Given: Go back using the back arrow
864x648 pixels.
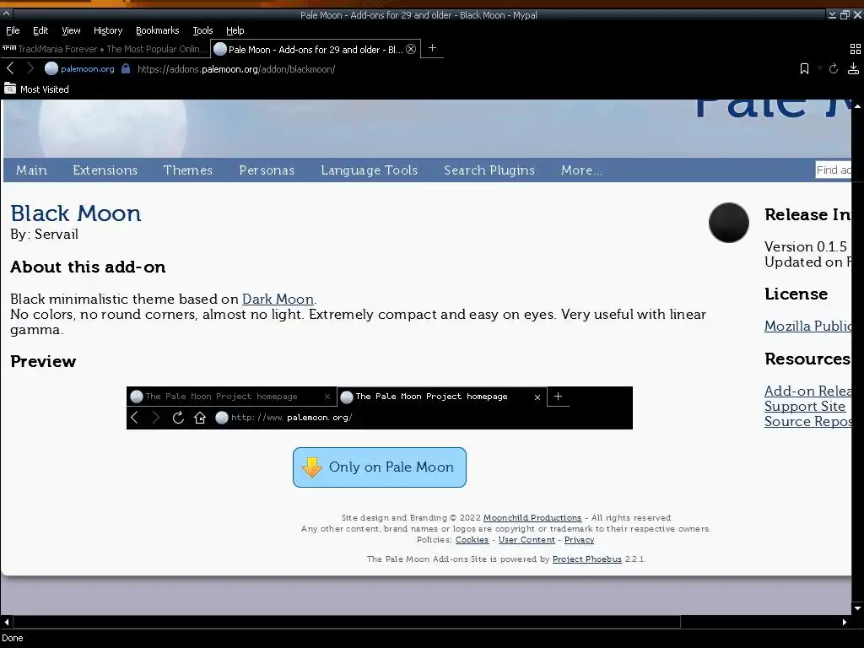Looking at the screenshot, I should (x=10, y=68).
